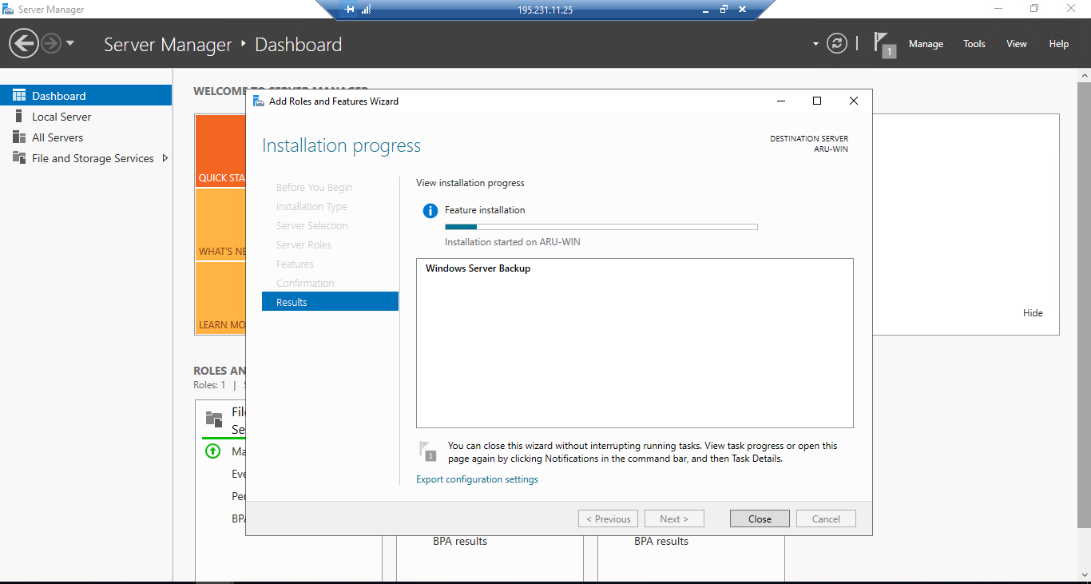Open the Tools menu
Screen dimensions: 1091x584
974,44
